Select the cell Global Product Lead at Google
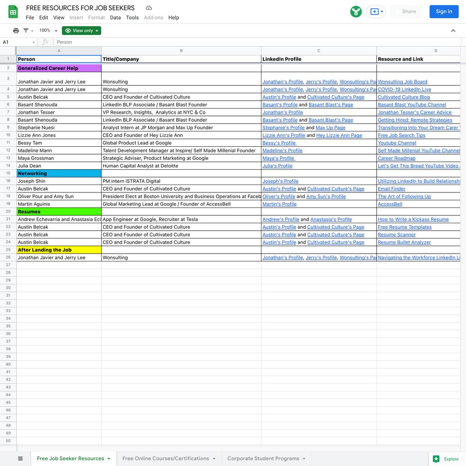This screenshot has width=466, height=466. tap(181, 143)
